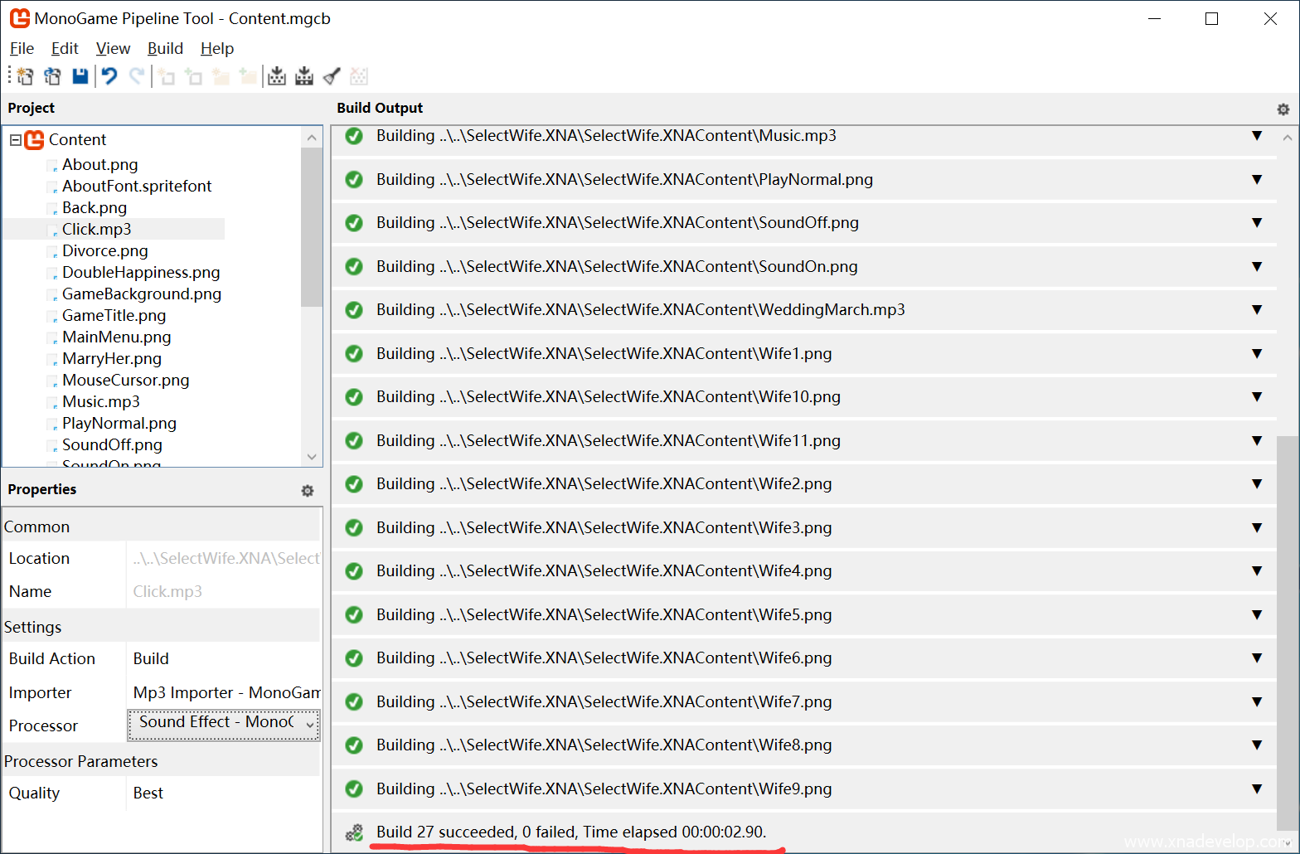Viewport: 1300px width, 854px height.
Task: Open the Properties panel gear options
Action: pyautogui.click(x=308, y=491)
